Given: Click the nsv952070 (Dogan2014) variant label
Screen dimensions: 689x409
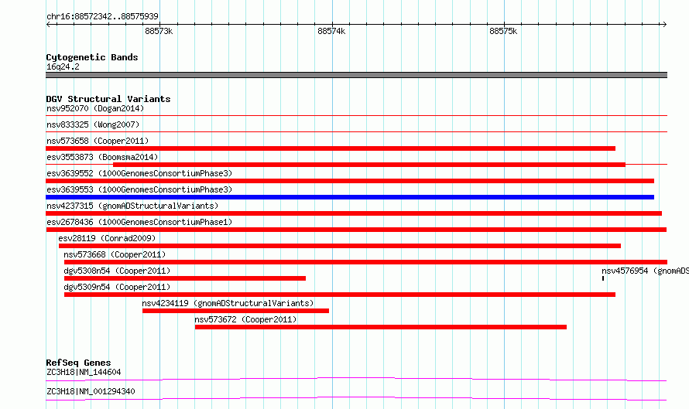Looking at the screenshot, I should [x=95, y=108].
